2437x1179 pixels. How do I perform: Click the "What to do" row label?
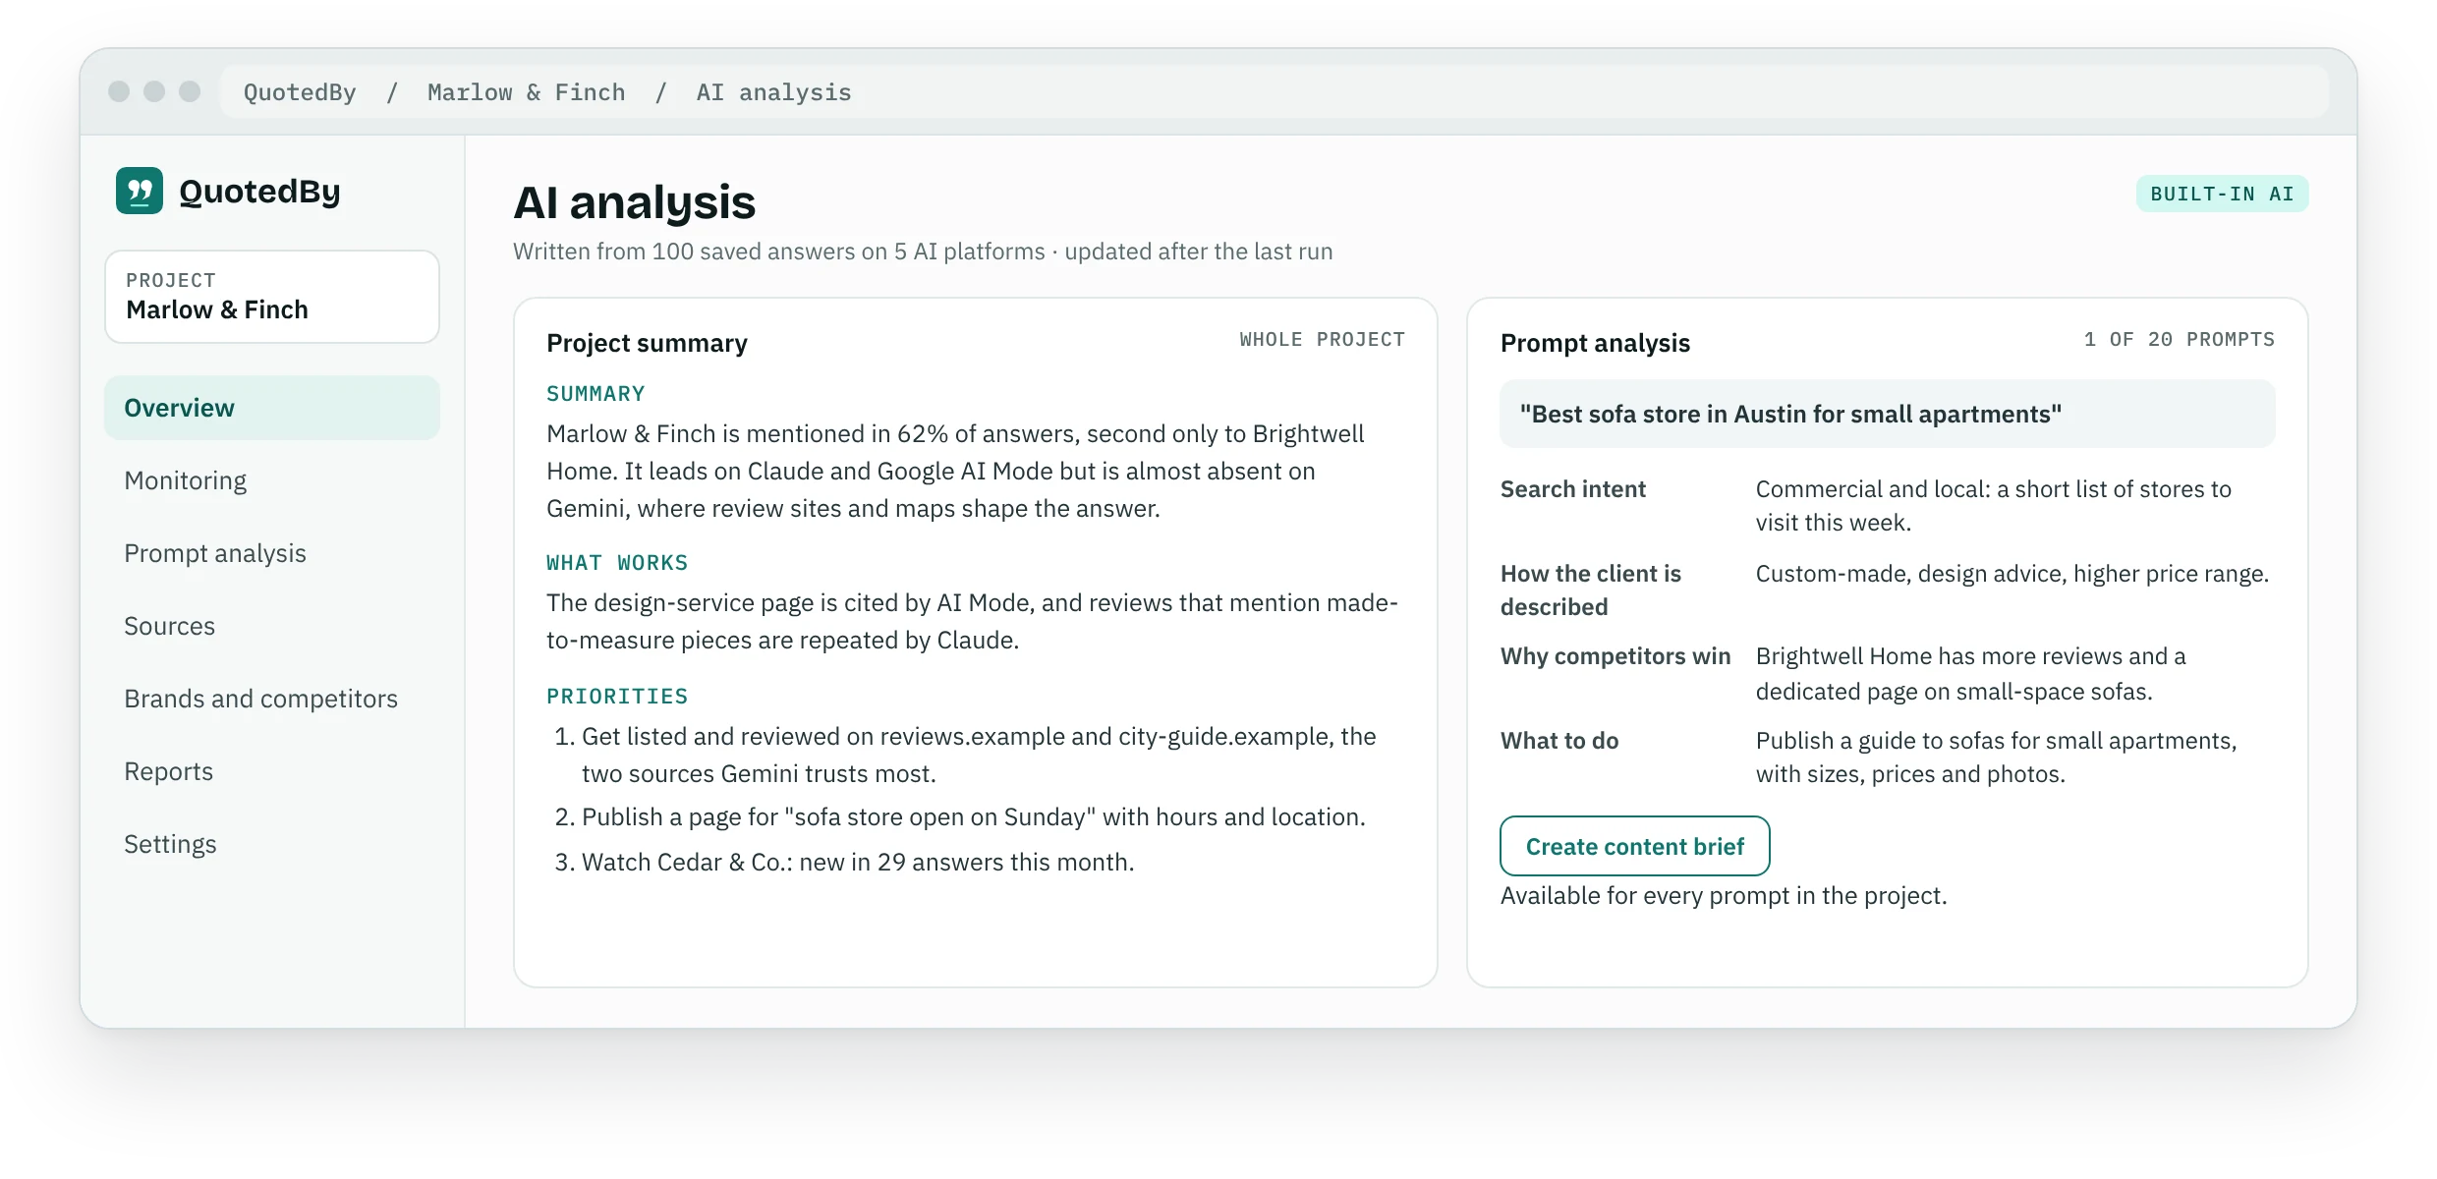tap(1559, 740)
